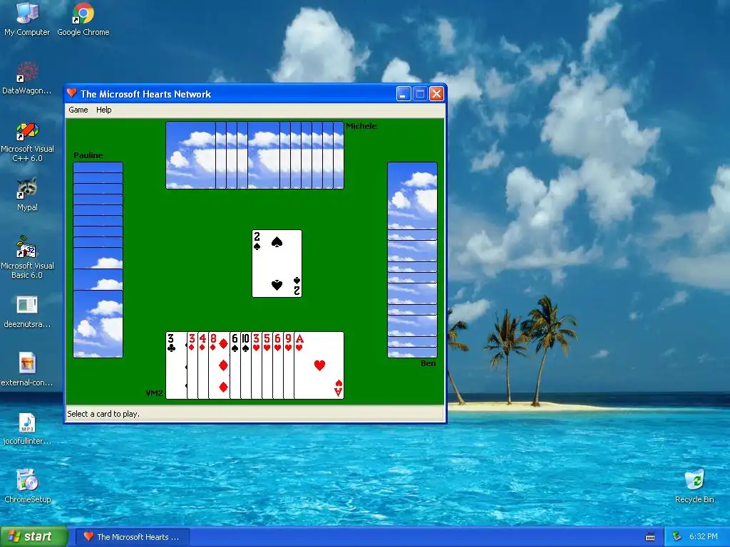The height and width of the screenshot is (547, 730).
Task: Select the Mypal browser icon
Action: (27, 195)
